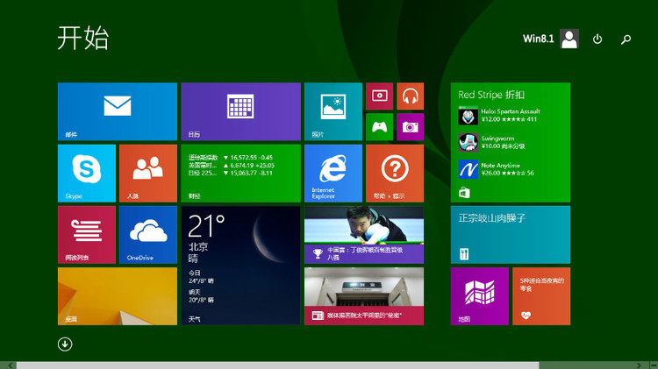
Task: Open the Video small tile
Action: (379, 96)
